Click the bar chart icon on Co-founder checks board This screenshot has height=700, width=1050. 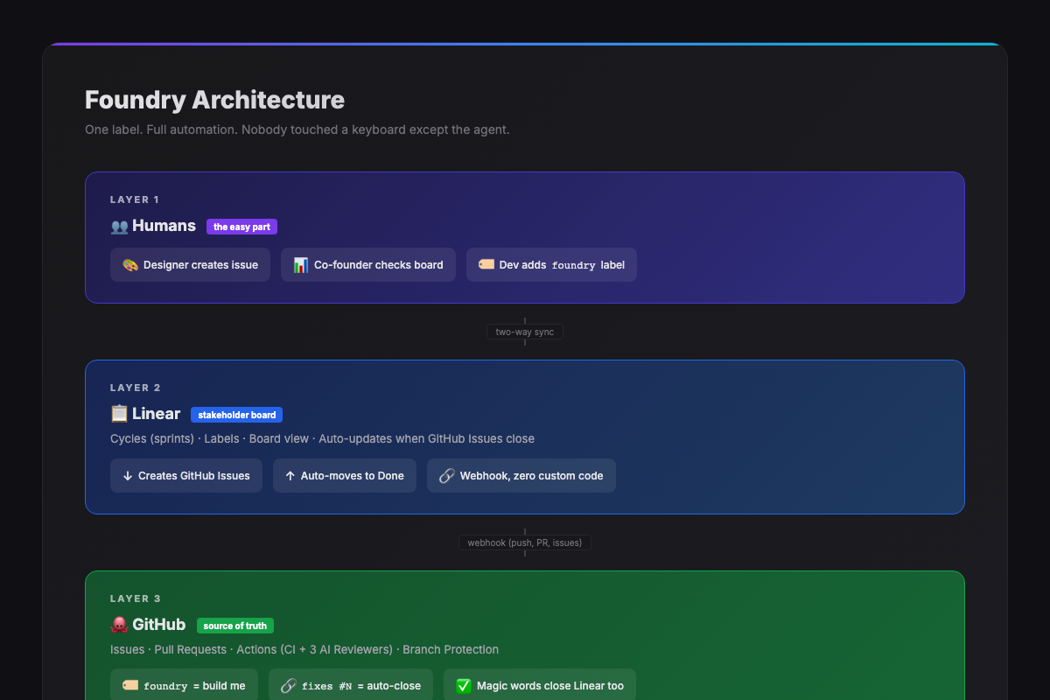301,265
